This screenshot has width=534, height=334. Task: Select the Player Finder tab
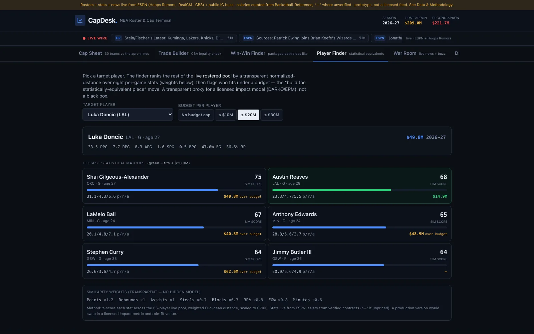tap(350, 53)
